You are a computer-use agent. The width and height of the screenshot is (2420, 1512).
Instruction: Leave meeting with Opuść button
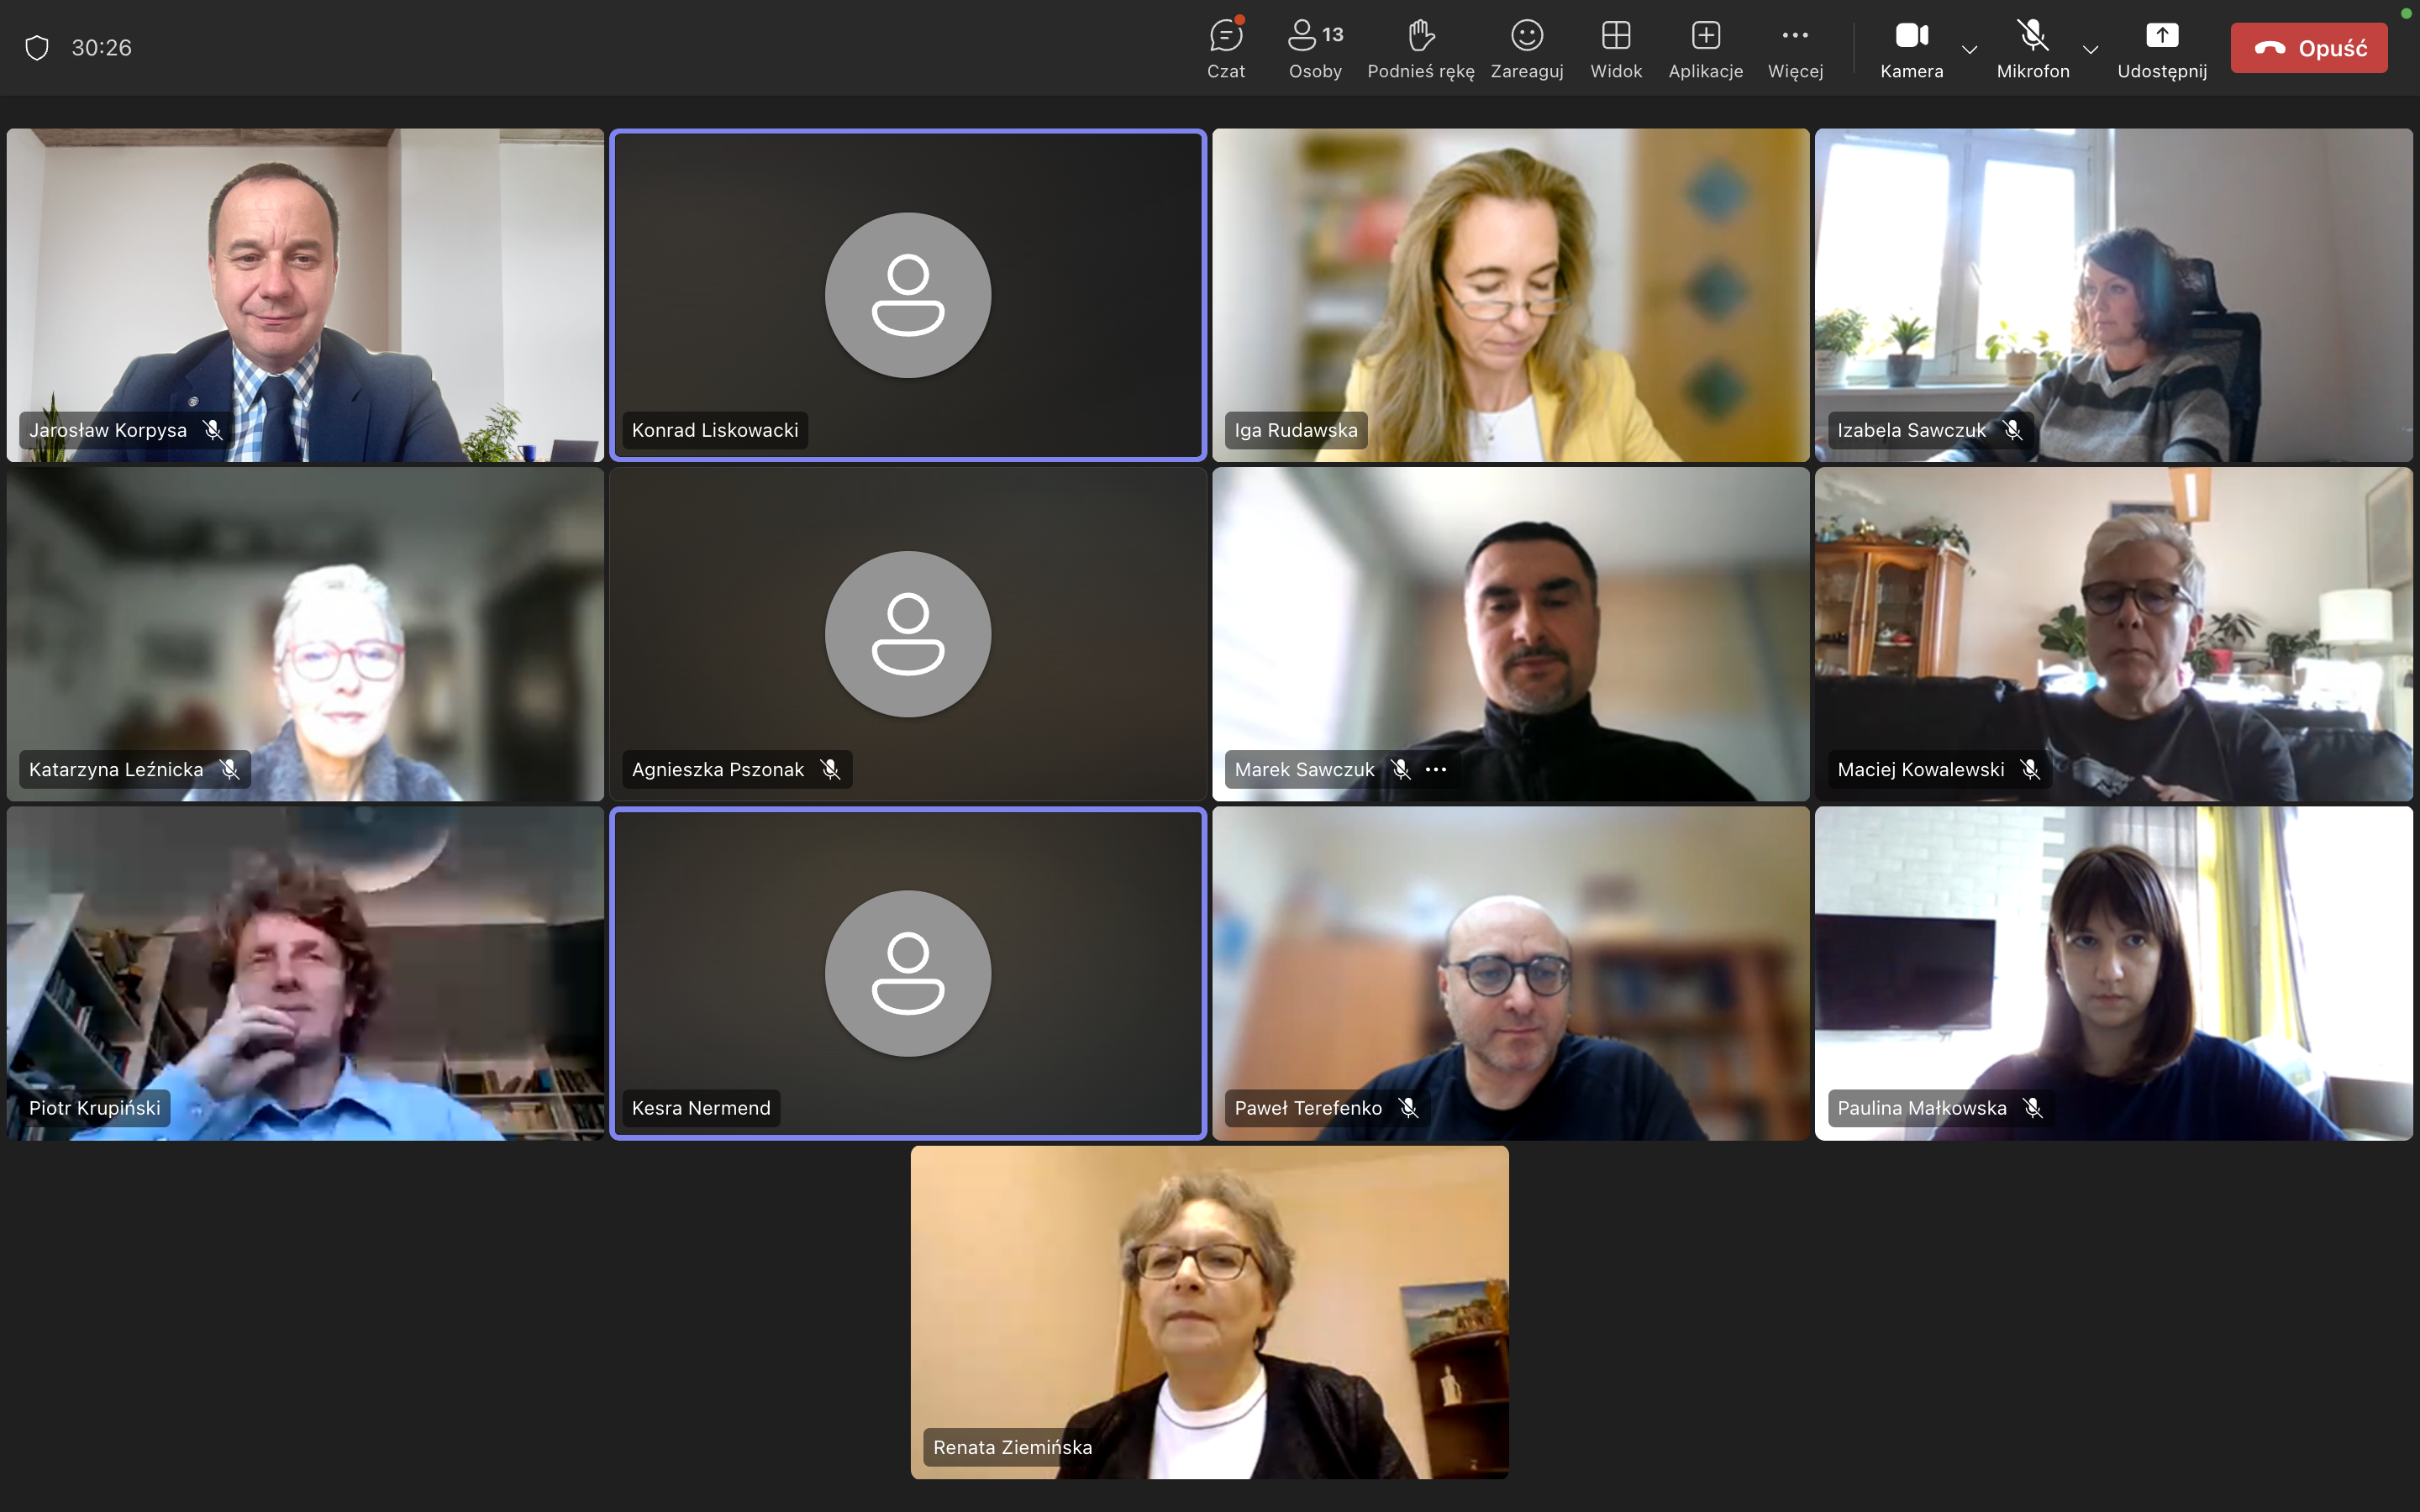tap(2308, 48)
